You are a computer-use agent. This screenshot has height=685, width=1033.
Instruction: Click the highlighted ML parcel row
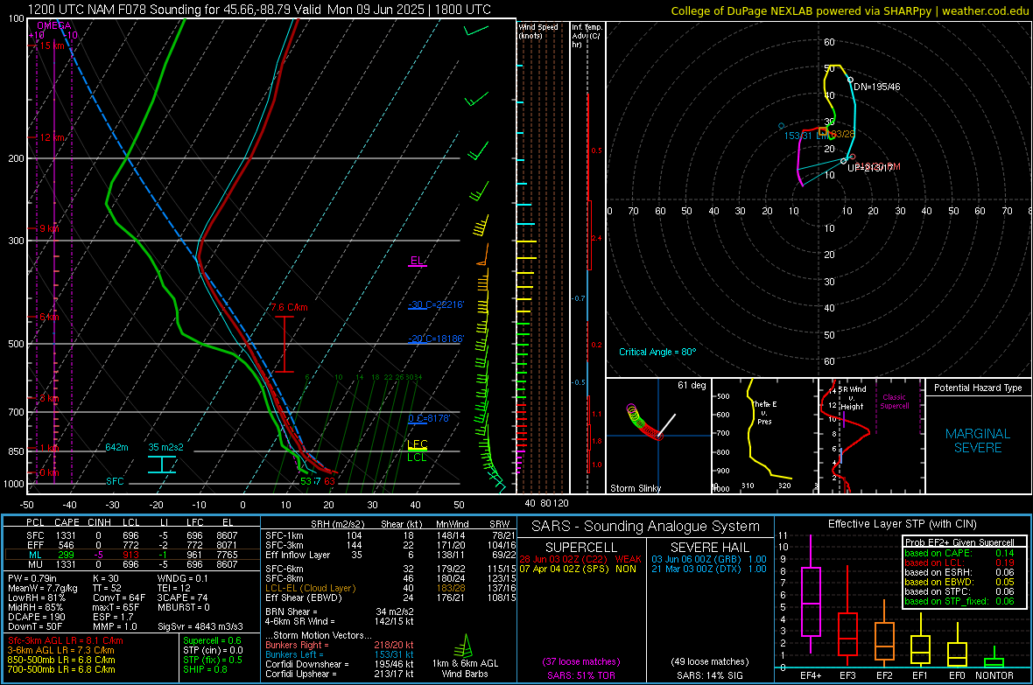132,555
